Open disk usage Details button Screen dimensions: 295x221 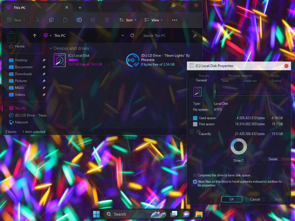pyautogui.click(x=273, y=159)
